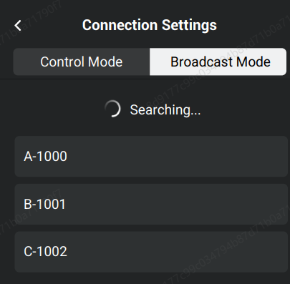
Task: Select the C-1002 device entry
Action: [151, 252]
